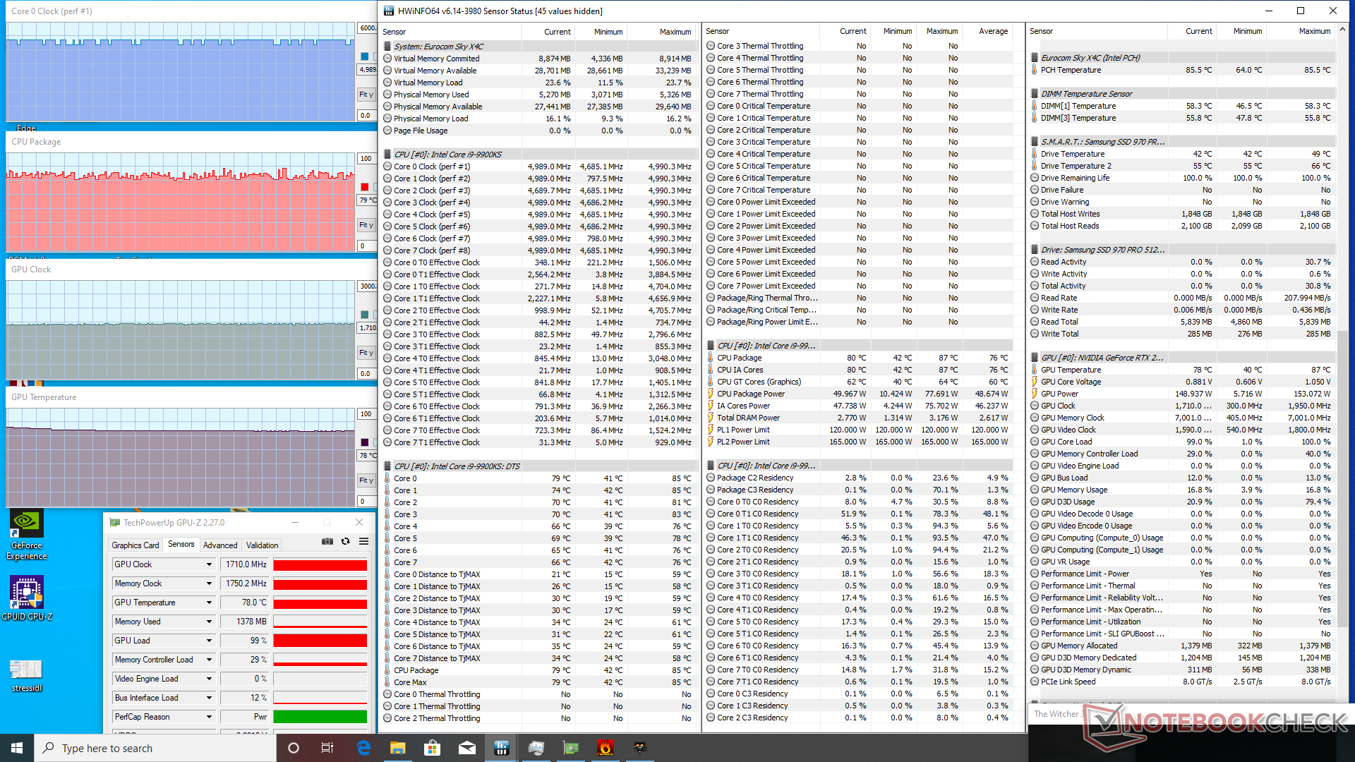Click the lightning icon for GPU Power

click(1034, 394)
